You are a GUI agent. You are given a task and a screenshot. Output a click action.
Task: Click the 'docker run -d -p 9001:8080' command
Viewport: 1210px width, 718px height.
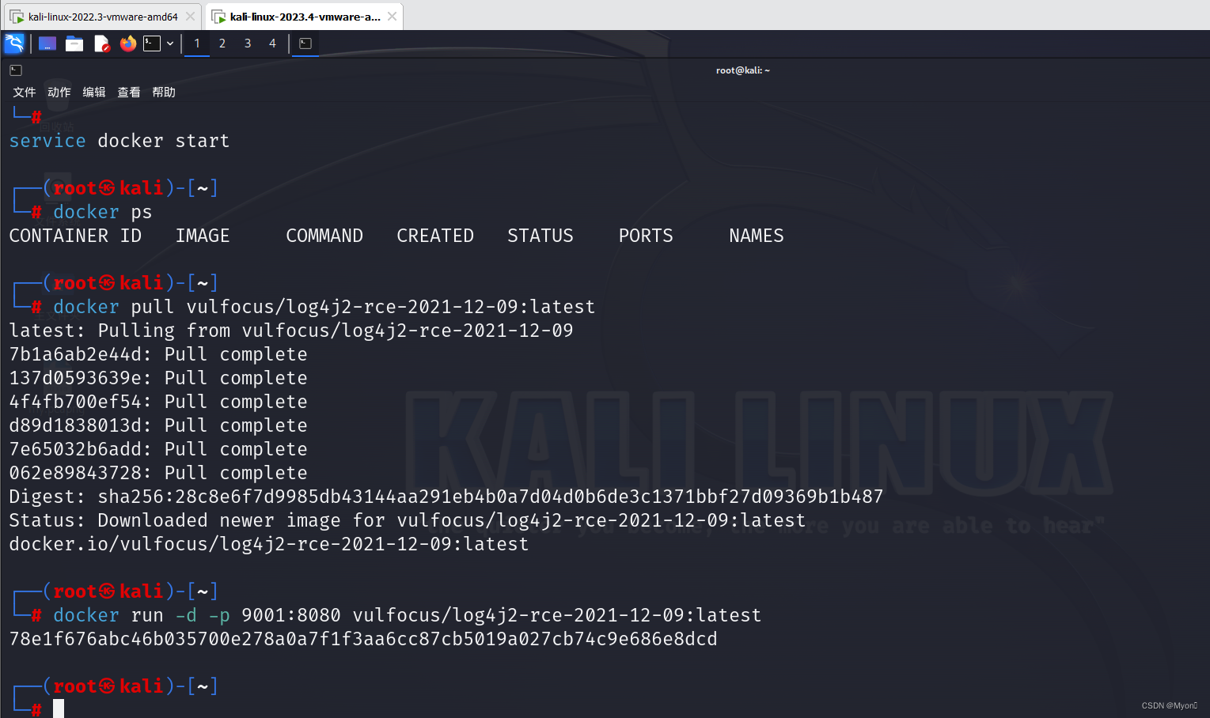(x=408, y=615)
